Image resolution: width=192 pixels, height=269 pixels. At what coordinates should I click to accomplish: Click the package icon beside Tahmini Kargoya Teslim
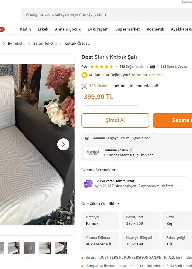[87, 138]
